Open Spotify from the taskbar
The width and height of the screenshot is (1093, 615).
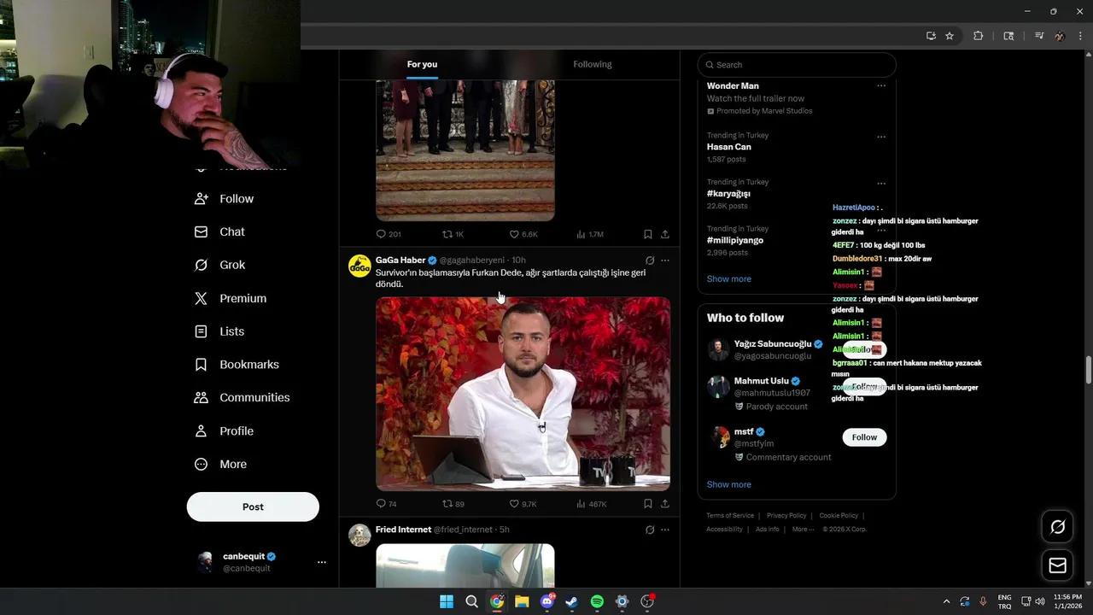pos(597,601)
